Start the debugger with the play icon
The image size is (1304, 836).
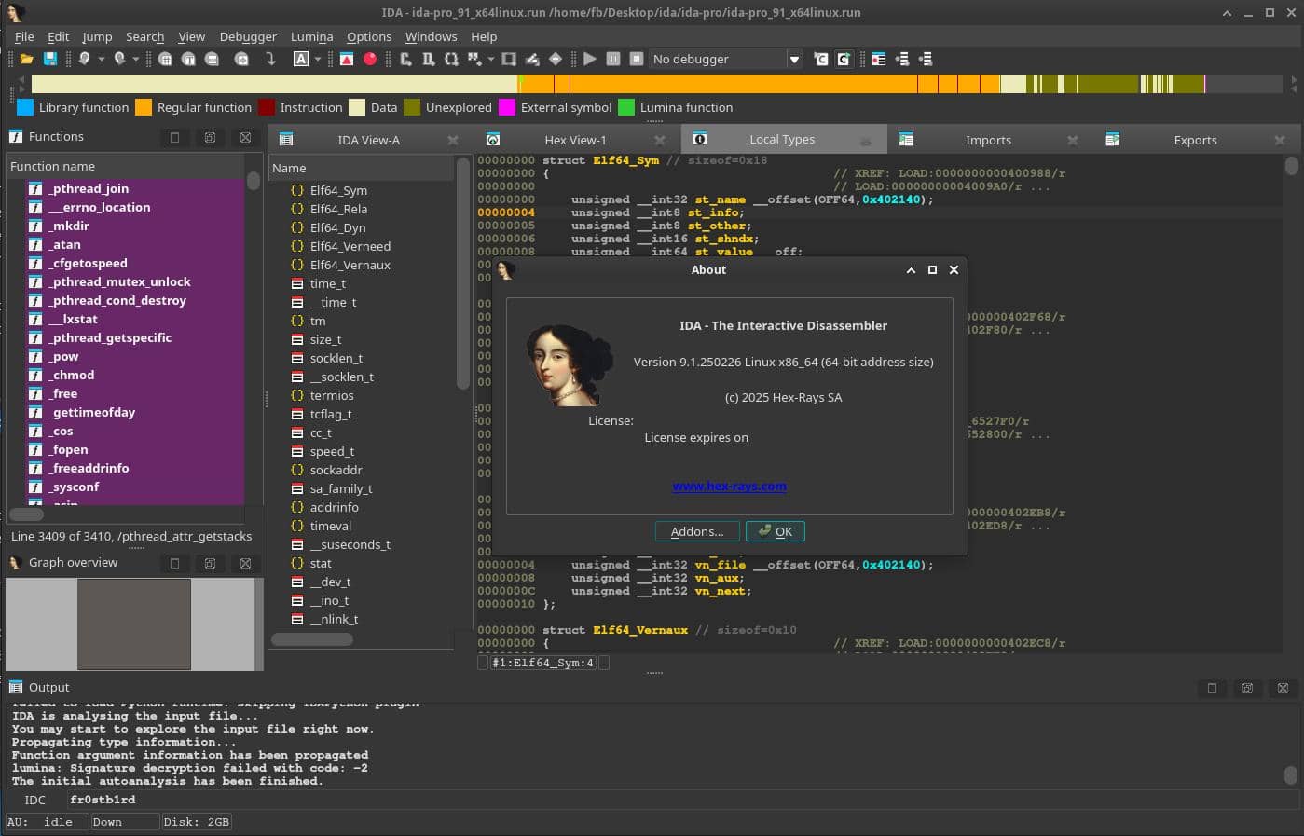coord(589,59)
